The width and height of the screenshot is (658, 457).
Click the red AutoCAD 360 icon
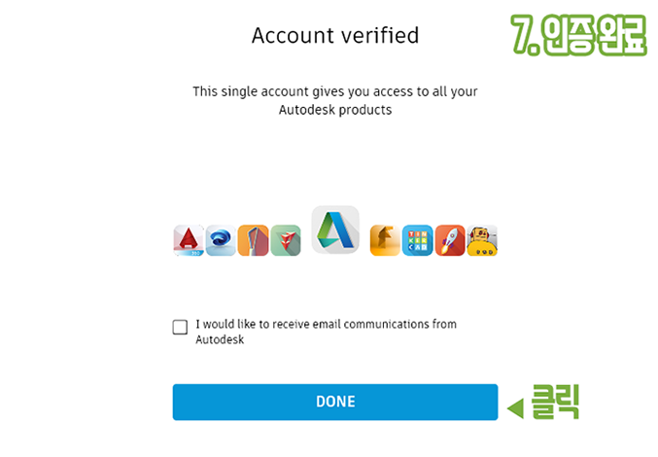(189, 240)
